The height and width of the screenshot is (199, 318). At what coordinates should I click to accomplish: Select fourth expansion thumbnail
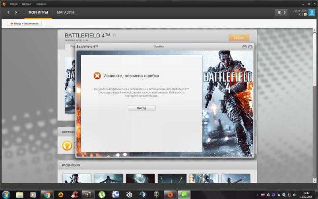pyautogui.click(x=172, y=178)
